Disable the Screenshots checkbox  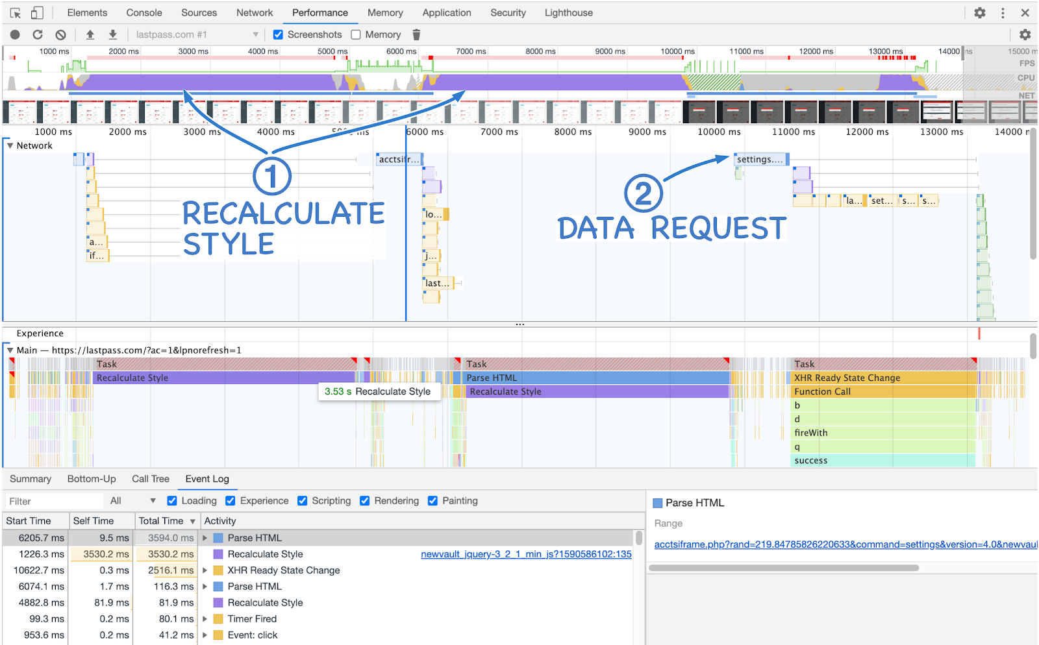278,34
